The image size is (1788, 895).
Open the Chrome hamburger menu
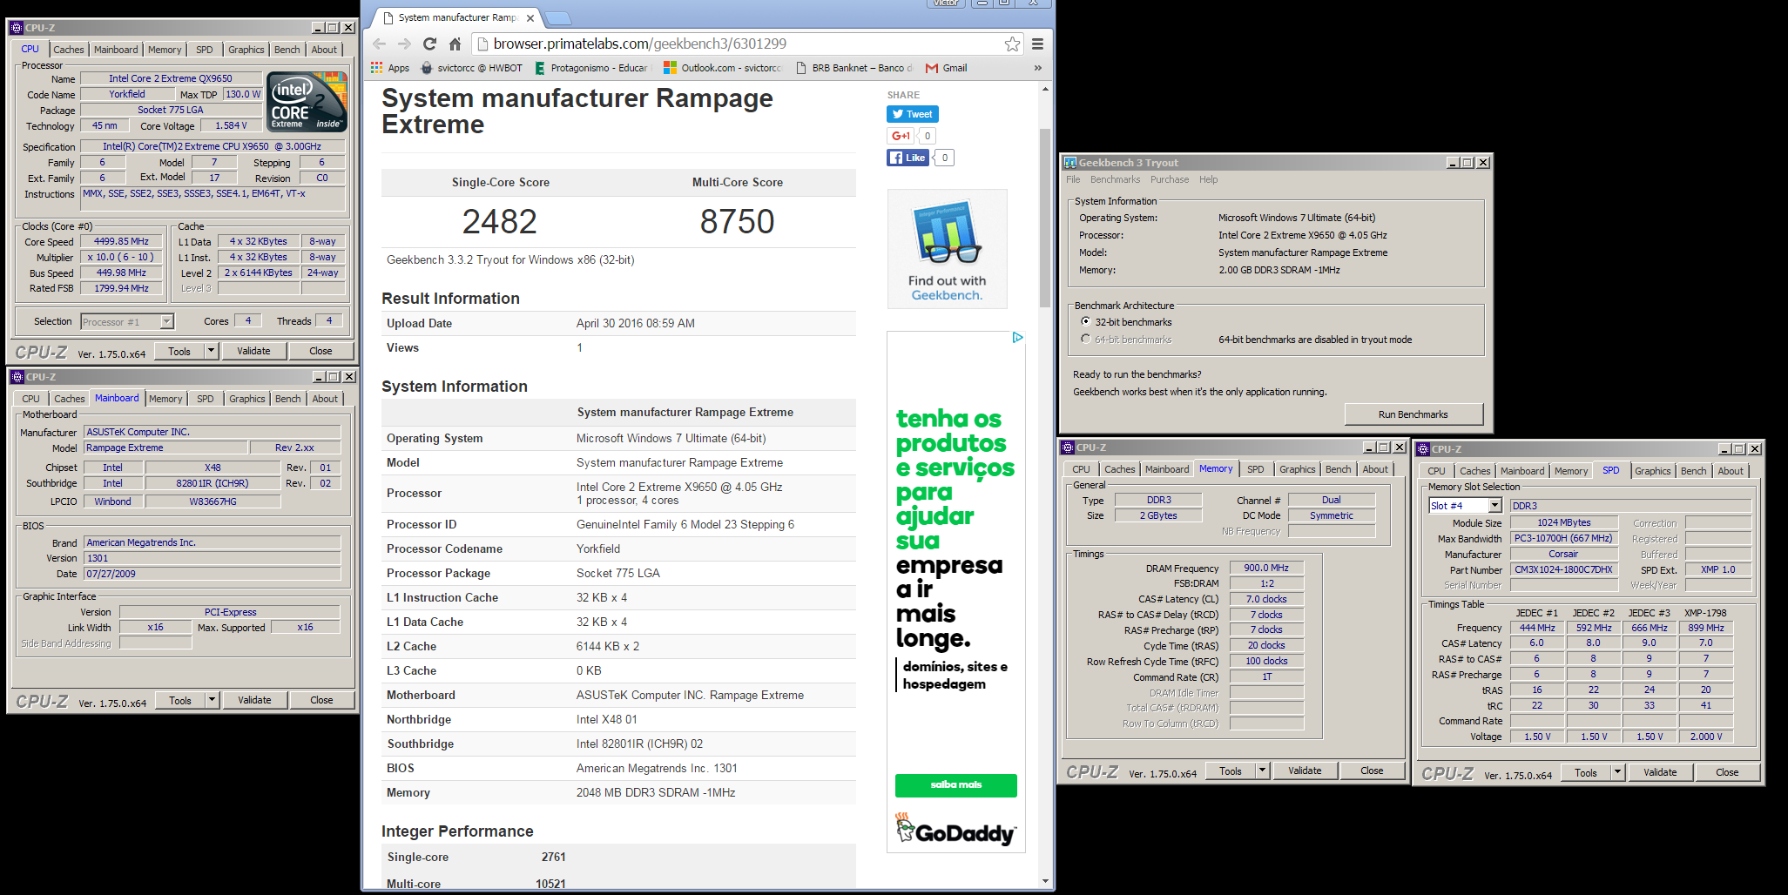pos(1038,44)
